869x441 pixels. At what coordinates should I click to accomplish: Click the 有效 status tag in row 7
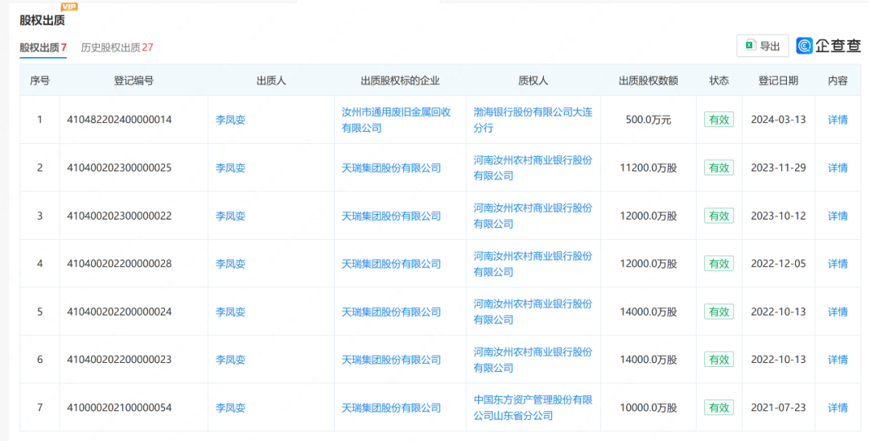719,408
